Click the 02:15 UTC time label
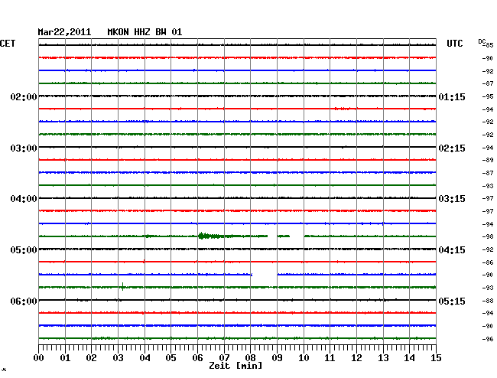This screenshot has height=378, width=497. 452,148
